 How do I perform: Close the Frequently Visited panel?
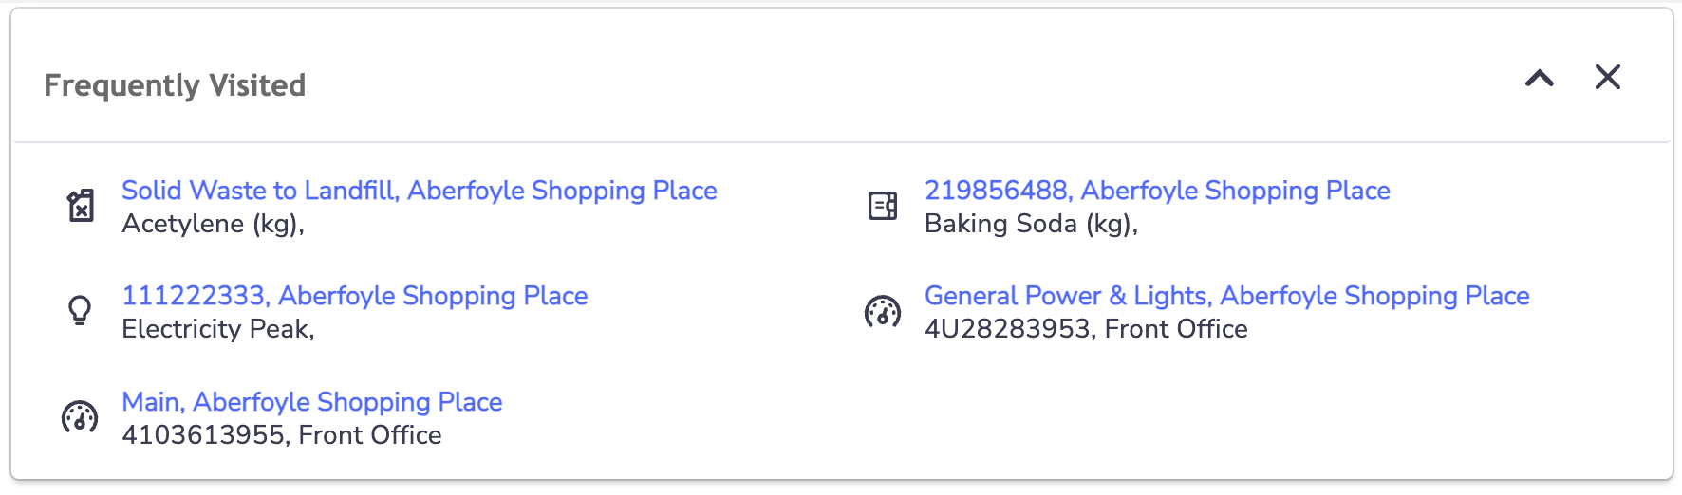(1608, 77)
